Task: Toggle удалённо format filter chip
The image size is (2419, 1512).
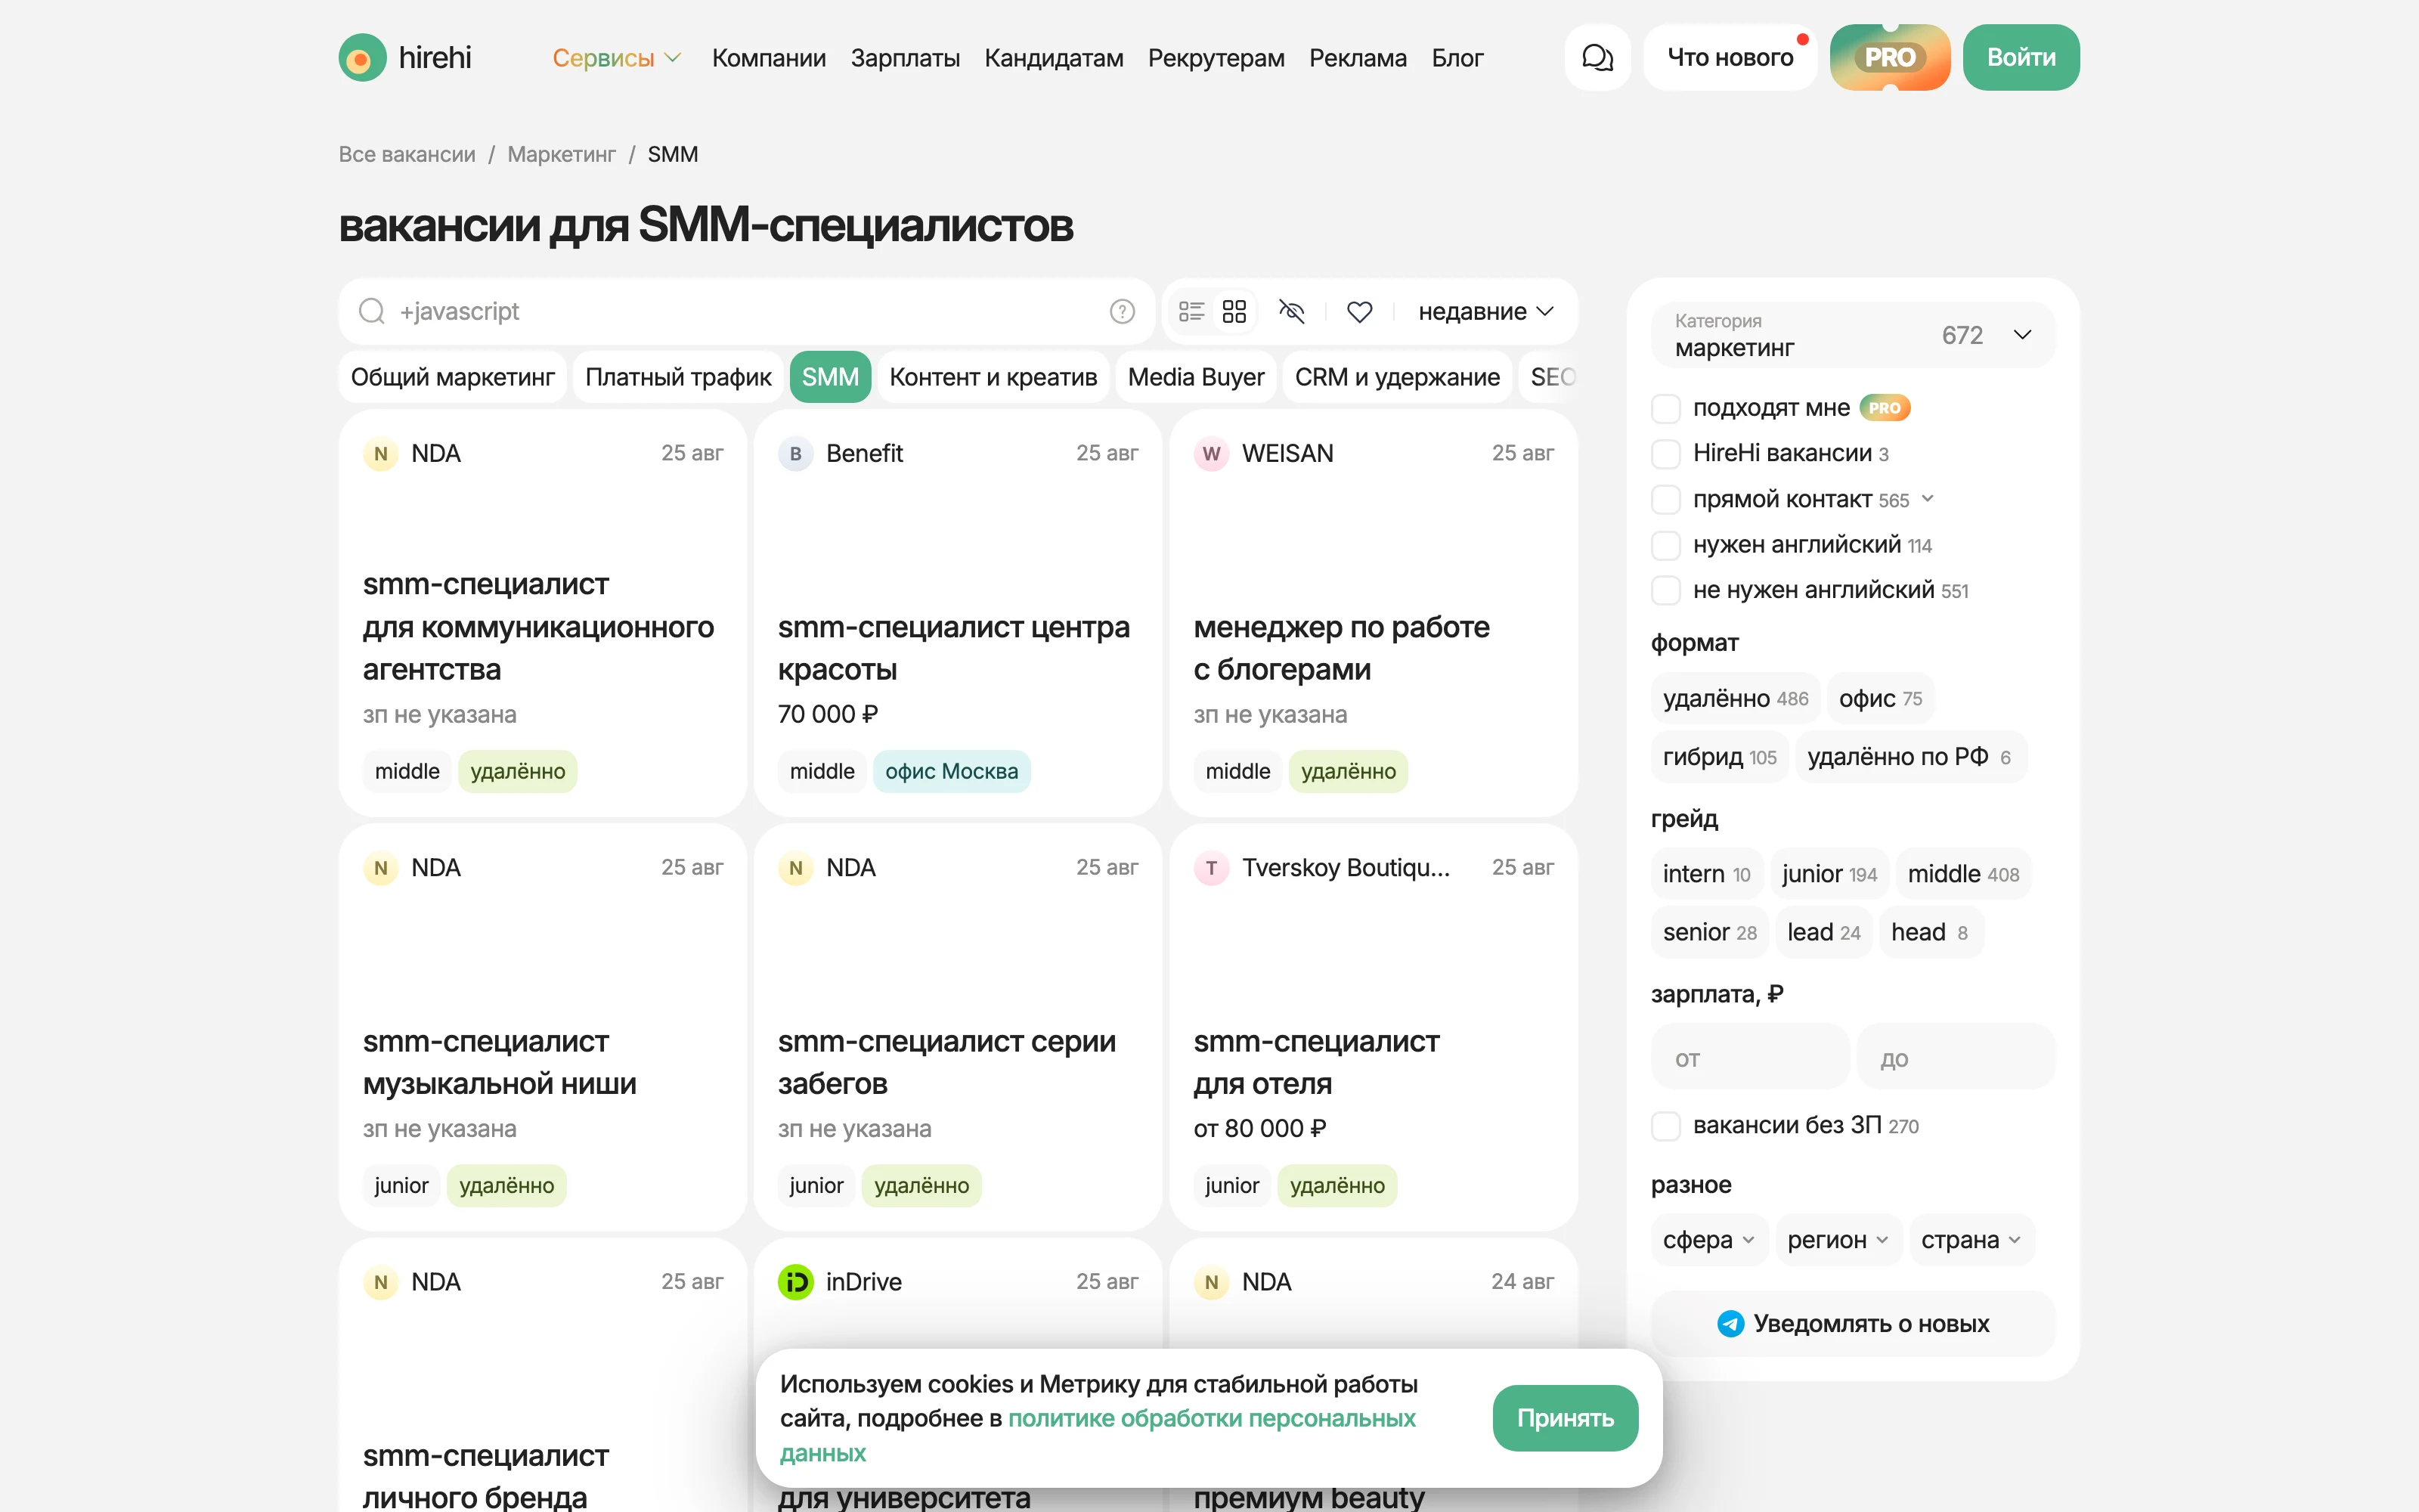Action: click(1736, 699)
